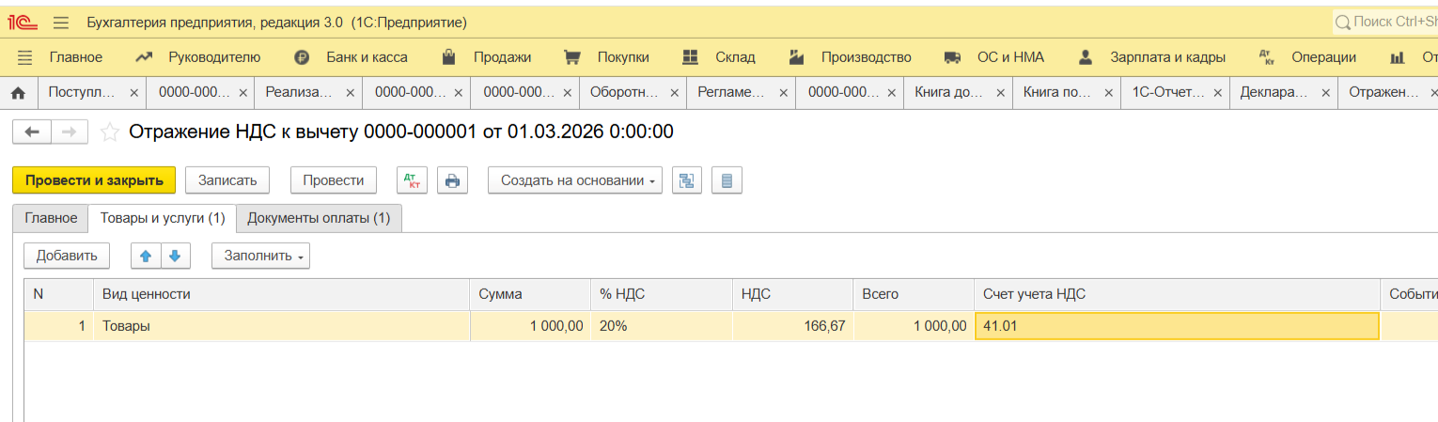The image size is (1438, 422).
Task: Click the Провести и закрыть button
Action: (x=94, y=180)
